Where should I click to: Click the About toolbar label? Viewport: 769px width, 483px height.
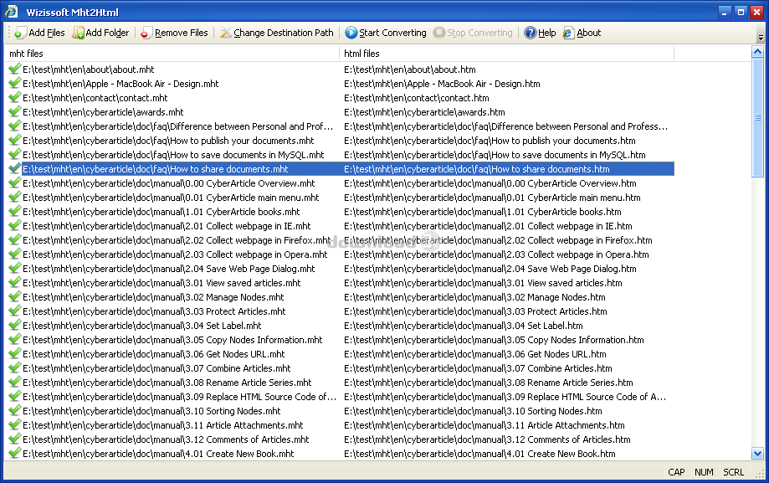[589, 33]
